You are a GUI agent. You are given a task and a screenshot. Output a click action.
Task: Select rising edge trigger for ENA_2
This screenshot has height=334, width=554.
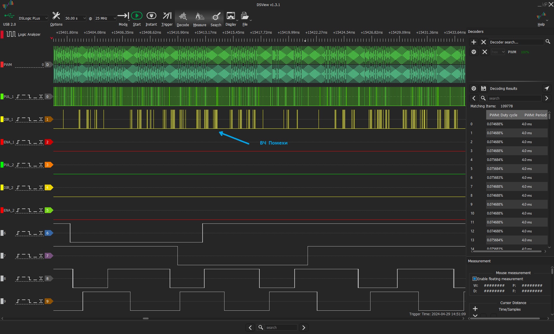18,210
